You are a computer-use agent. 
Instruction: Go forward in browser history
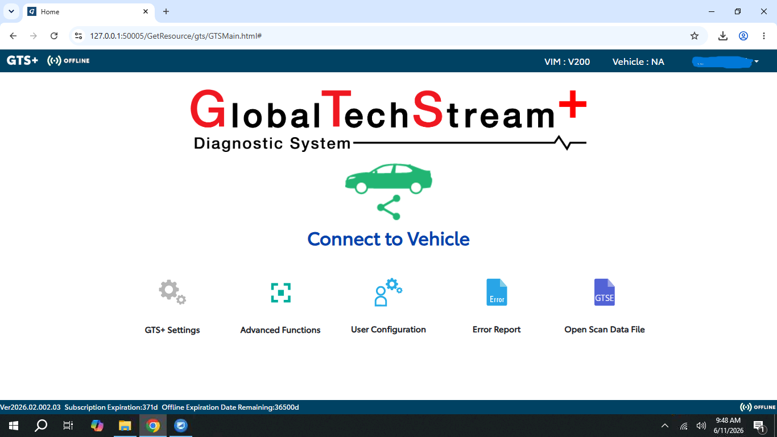click(x=34, y=36)
